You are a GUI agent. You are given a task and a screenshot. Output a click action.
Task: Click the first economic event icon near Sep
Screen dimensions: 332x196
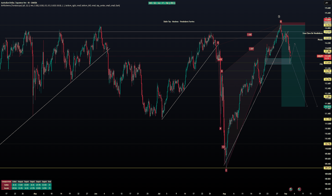click(291, 189)
